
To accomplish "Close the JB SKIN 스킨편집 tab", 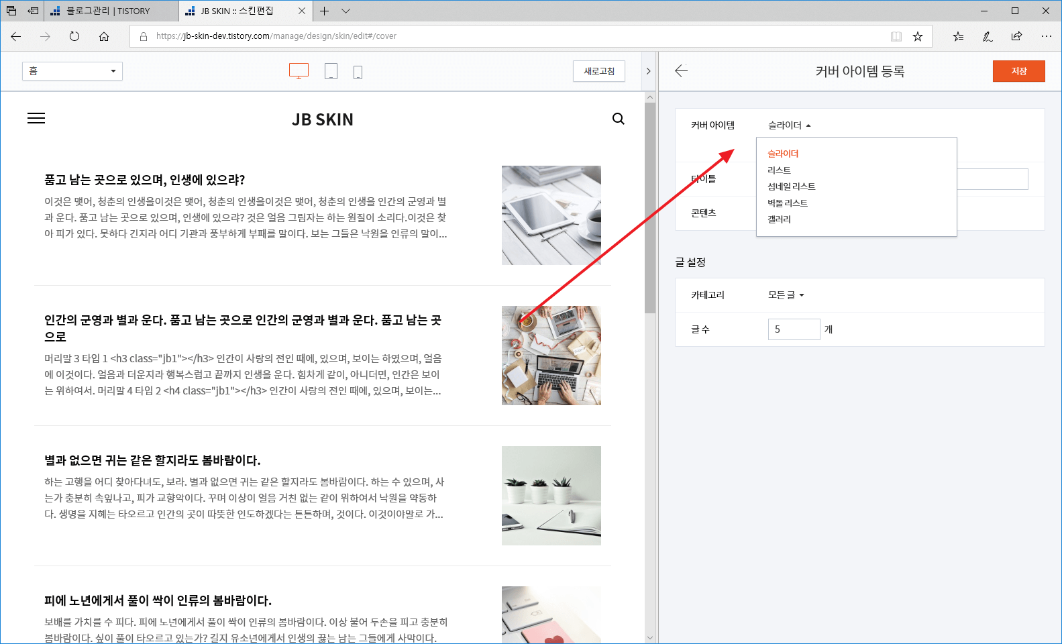I will click(x=302, y=11).
